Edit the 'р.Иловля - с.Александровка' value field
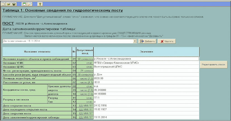This screenshot has width=231, height=121. tap(146, 59)
